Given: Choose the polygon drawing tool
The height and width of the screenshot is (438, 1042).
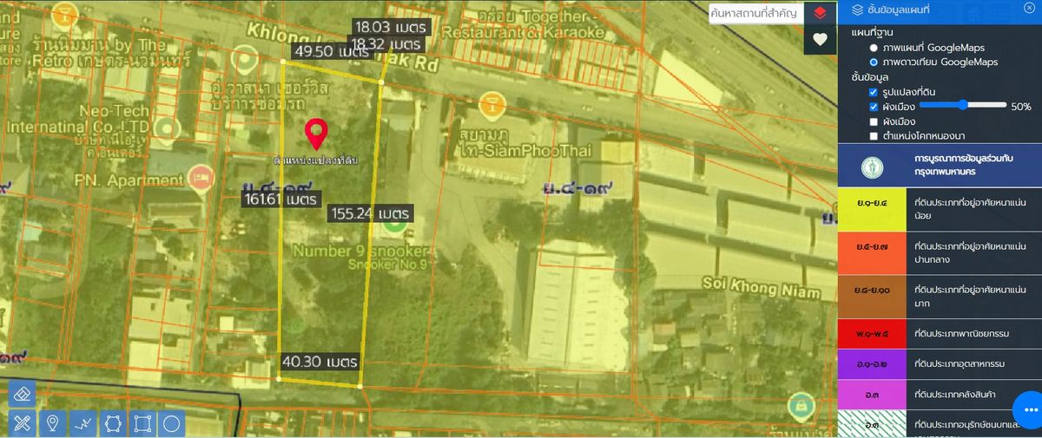Looking at the screenshot, I should [113, 423].
